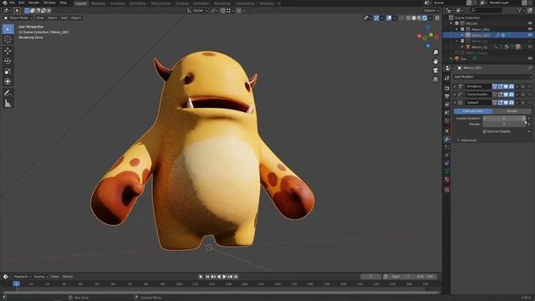Toggle CorrectiveSmooth modifier edit mode display
This screenshot has width=535, height=301.
500,94
